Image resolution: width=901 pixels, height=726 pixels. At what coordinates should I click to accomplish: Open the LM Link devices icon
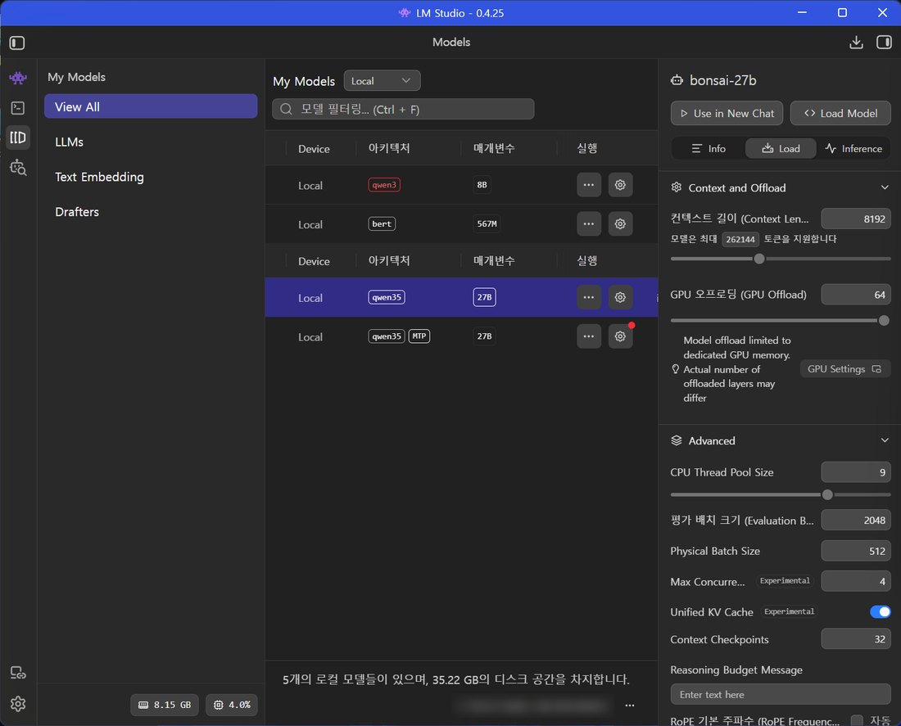pos(18,673)
